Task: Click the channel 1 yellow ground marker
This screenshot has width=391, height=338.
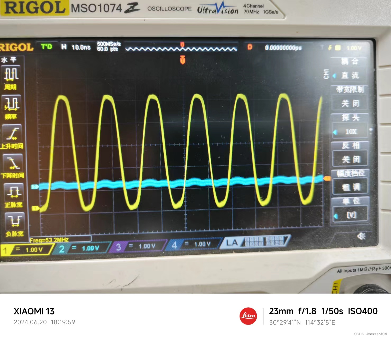Action: (x=36, y=208)
